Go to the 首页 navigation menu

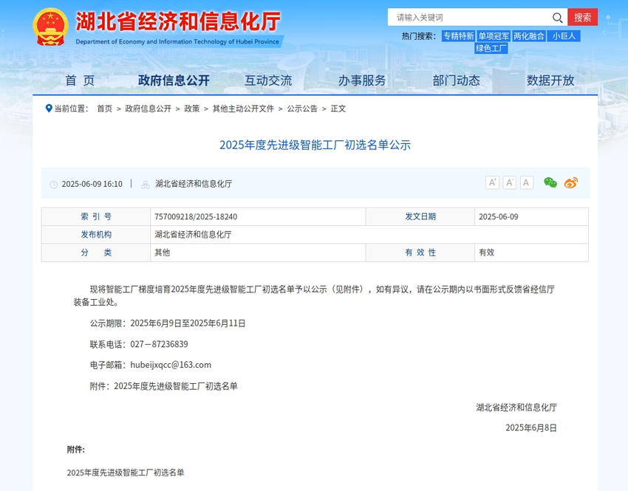[x=80, y=81]
